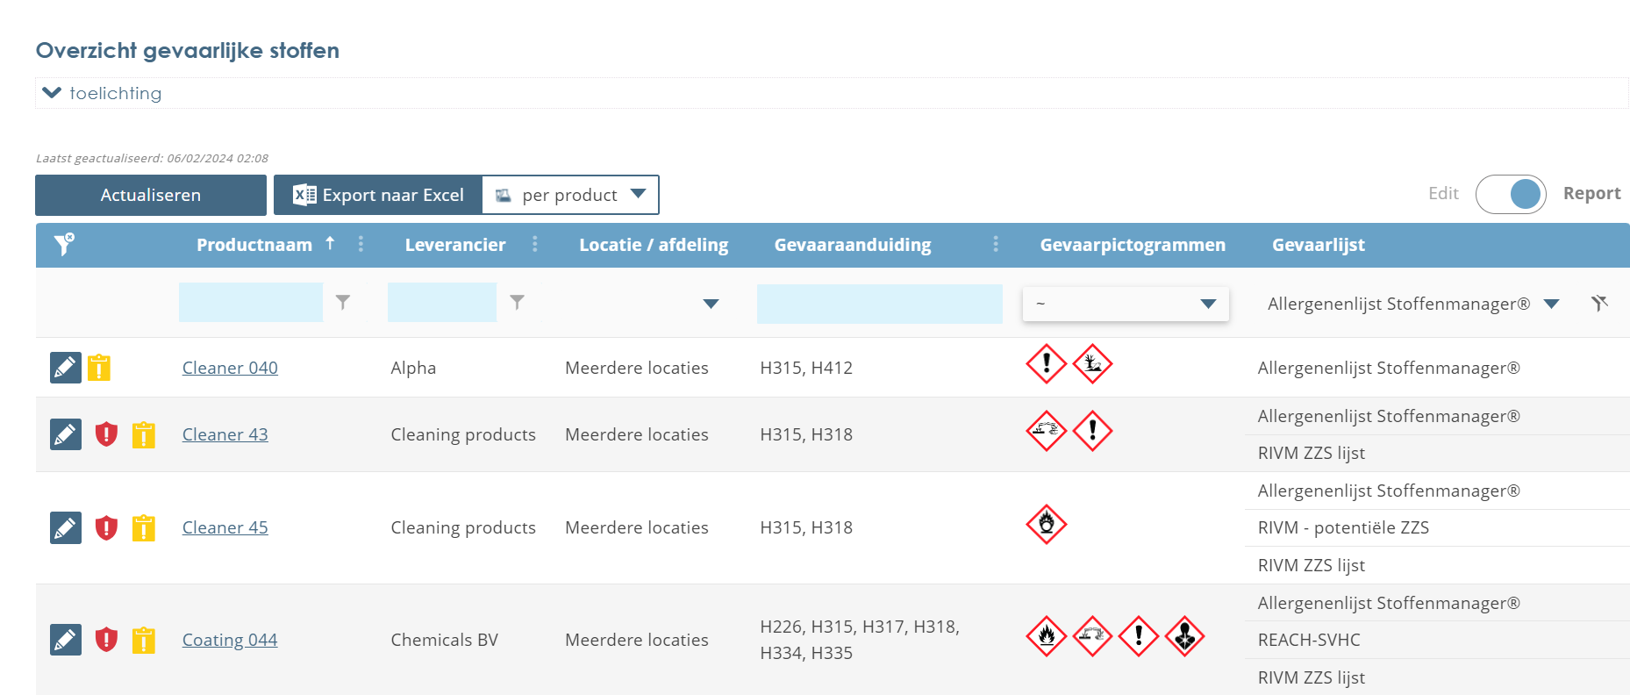Click Export naar Excel button
This screenshot has height=695, width=1630.
click(378, 195)
